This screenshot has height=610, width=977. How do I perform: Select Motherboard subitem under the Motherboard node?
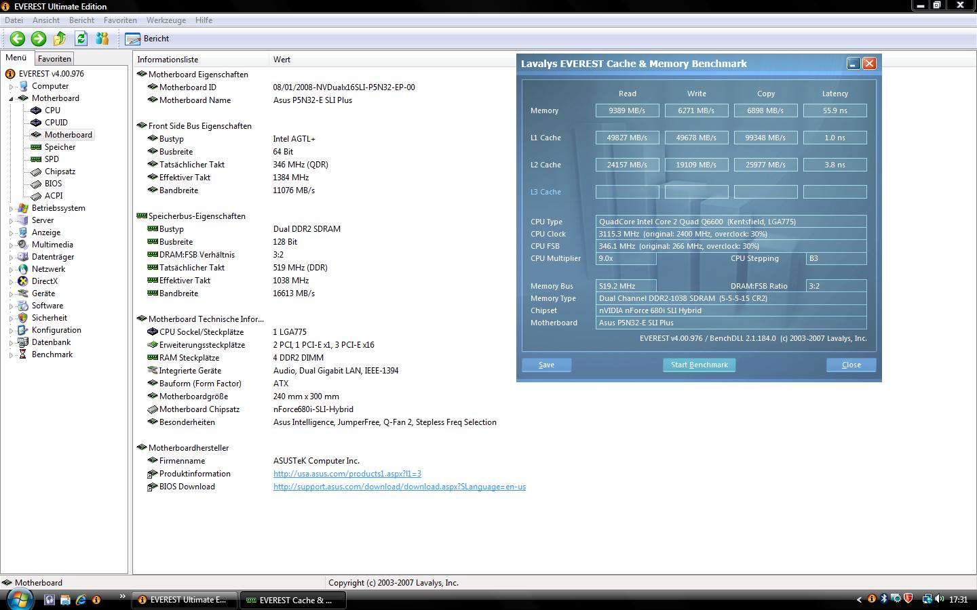coord(68,135)
